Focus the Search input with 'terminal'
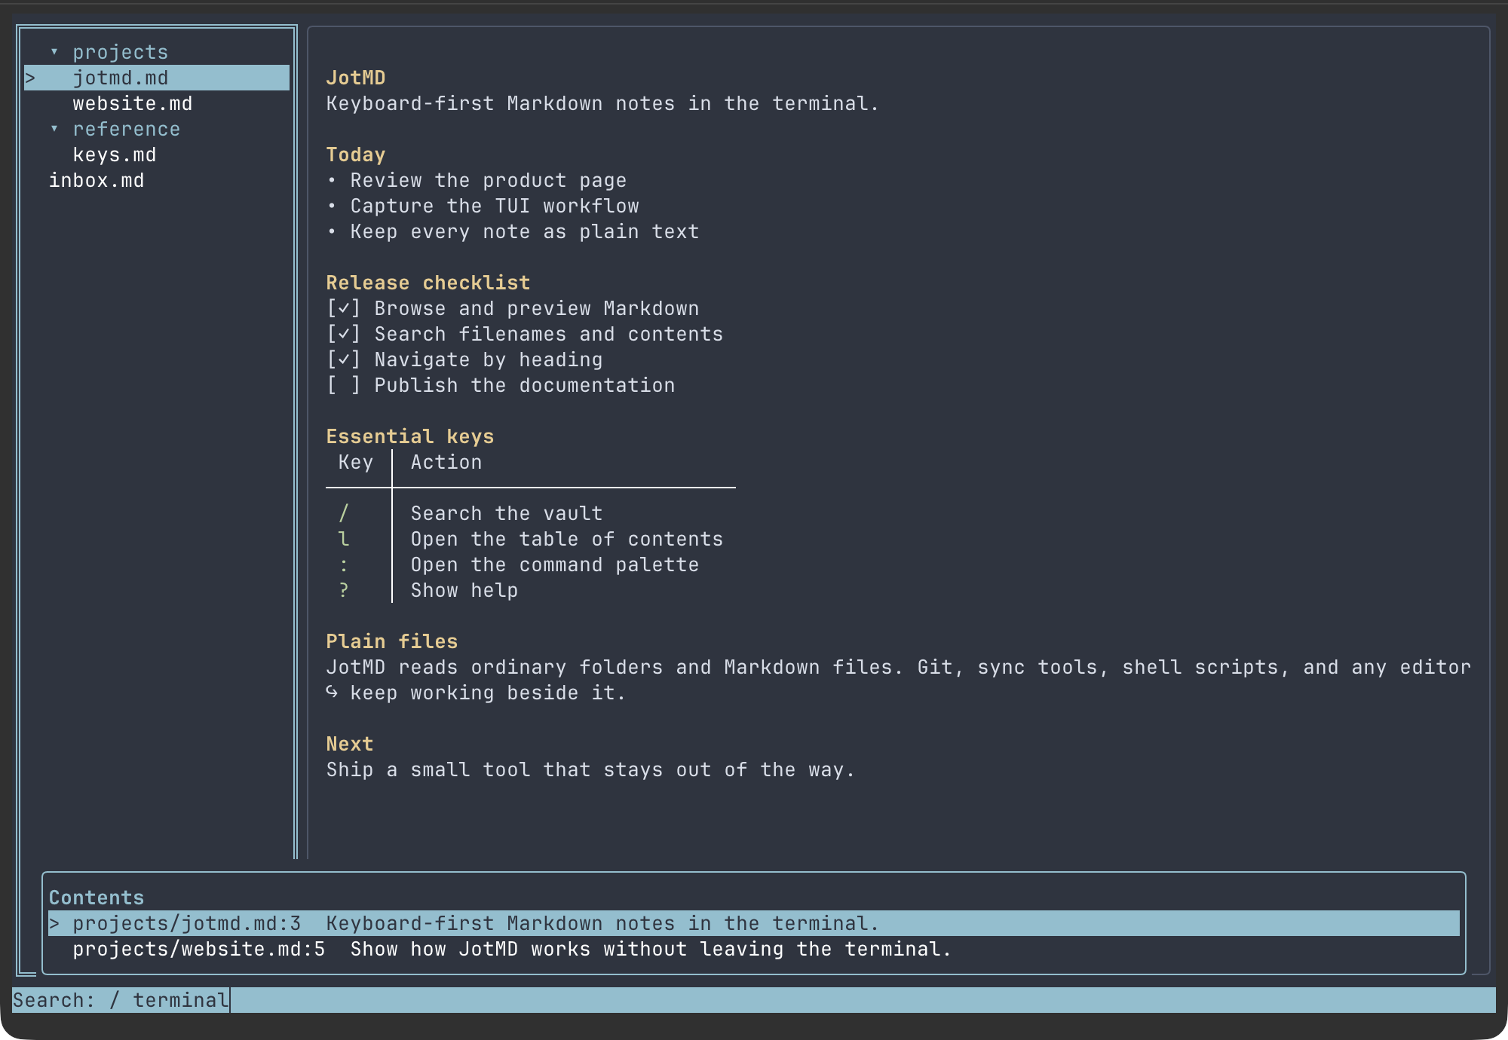Viewport: 1508px width, 1040px height. click(754, 1000)
